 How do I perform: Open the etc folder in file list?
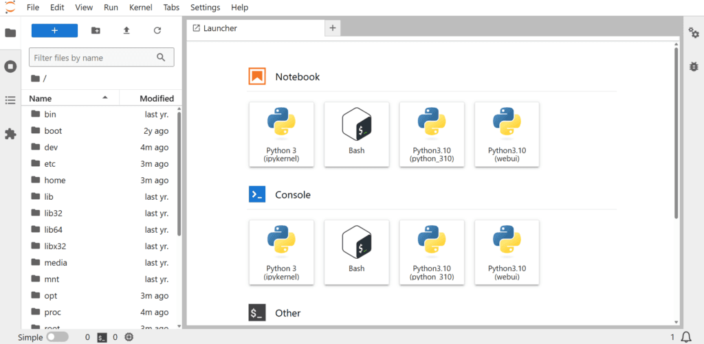50,163
